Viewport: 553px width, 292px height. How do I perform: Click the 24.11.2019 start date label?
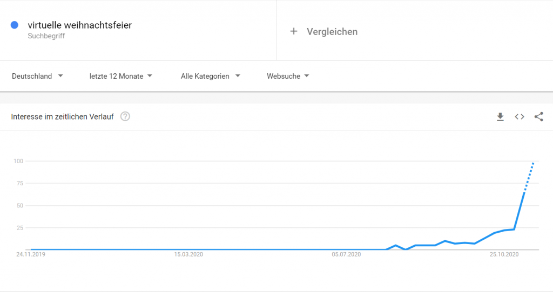point(31,254)
